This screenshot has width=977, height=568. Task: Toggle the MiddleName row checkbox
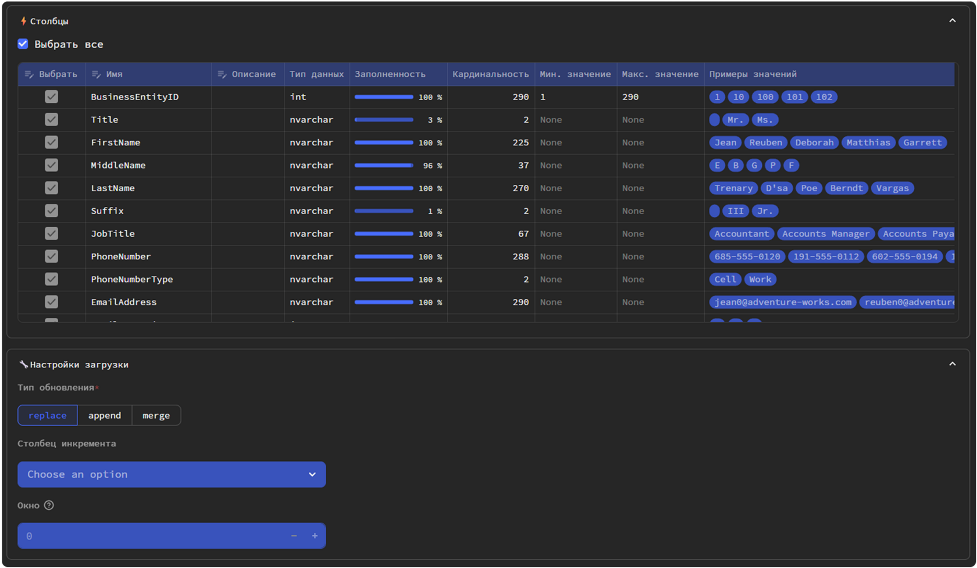click(x=51, y=165)
